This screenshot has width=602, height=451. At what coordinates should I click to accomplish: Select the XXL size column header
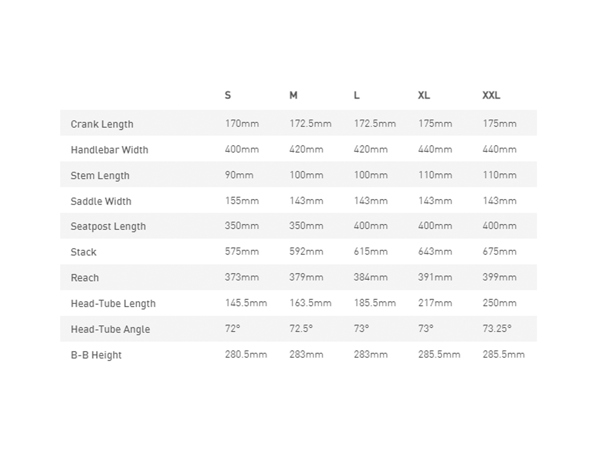[x=491, y=95]
